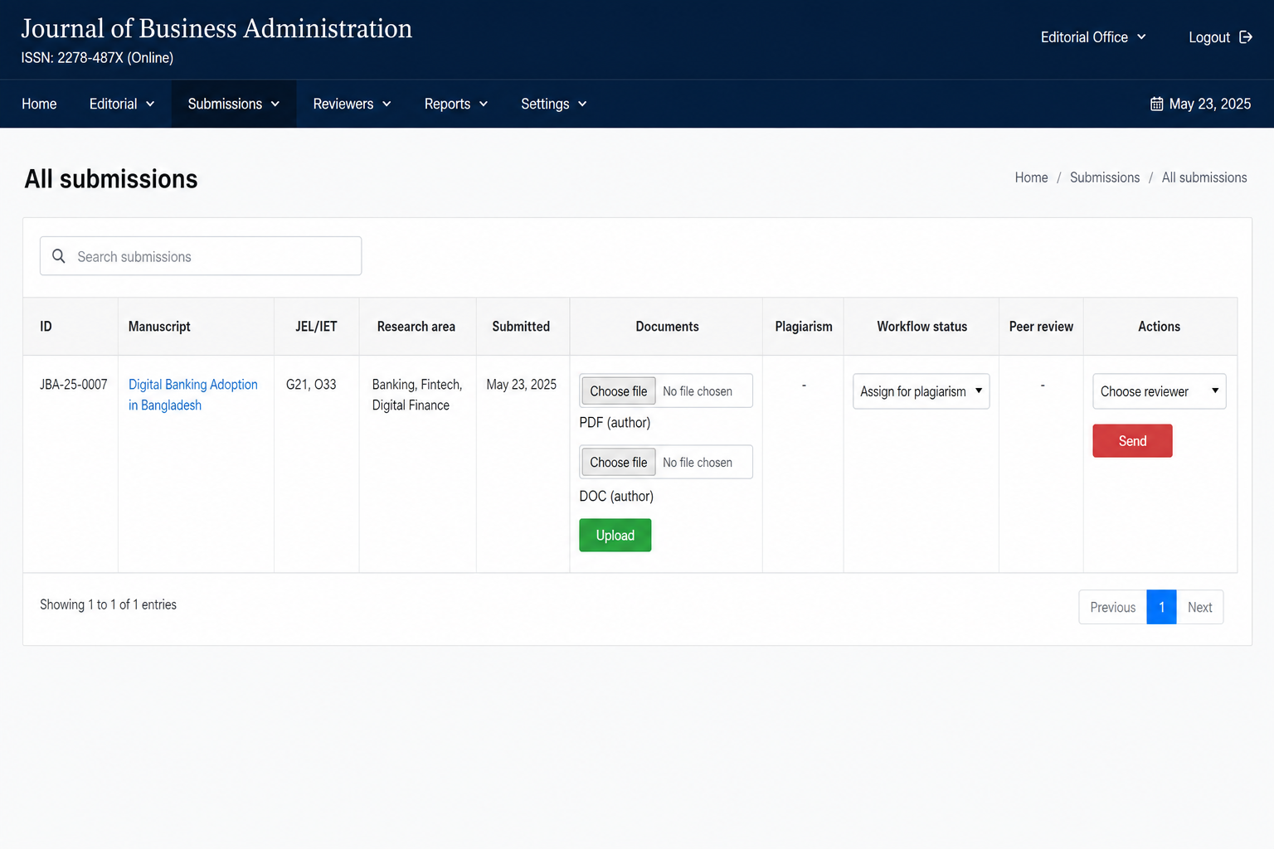This screenshot has width=1274, height=849.
Task: Click the green Upload button
Action: coord(615,535)
